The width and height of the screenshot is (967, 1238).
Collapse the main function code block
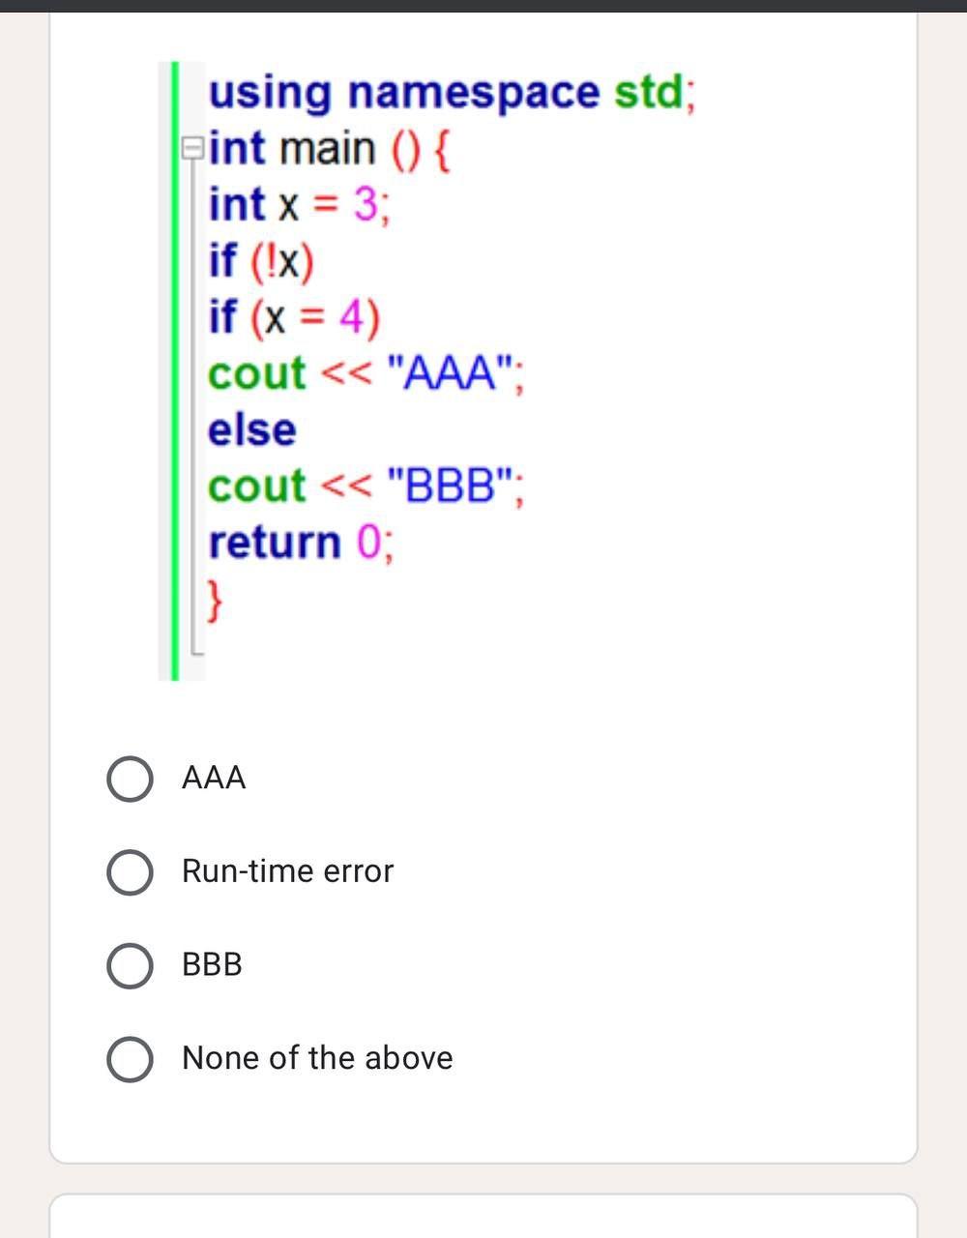click(x=192, y=147)
